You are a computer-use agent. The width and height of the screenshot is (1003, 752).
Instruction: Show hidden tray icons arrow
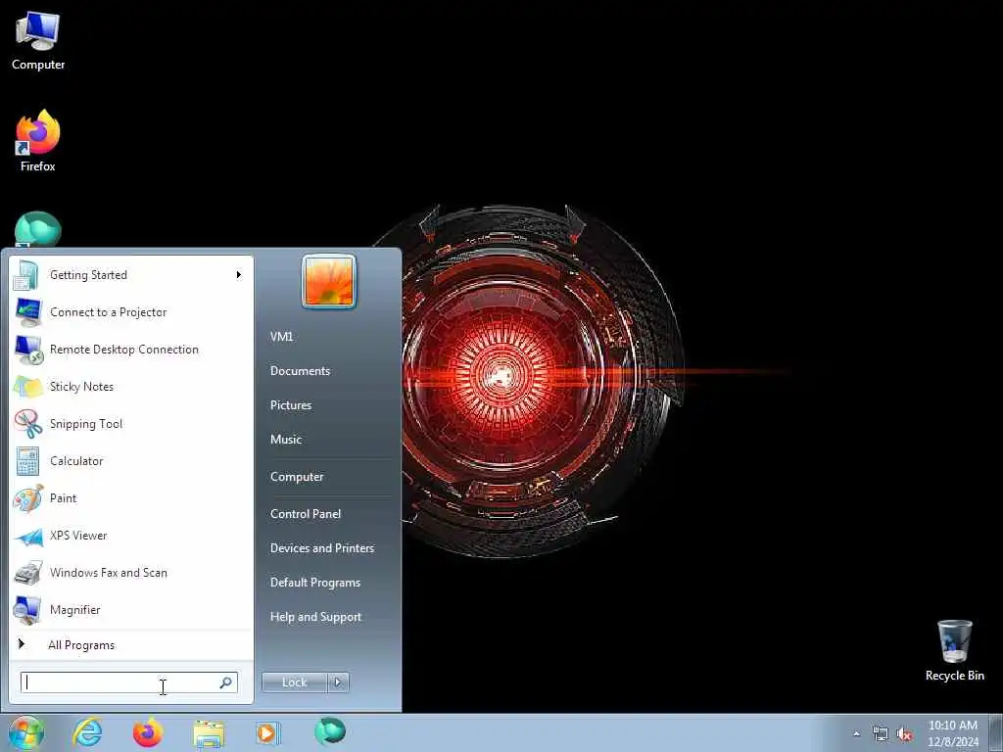click(x=856, y=733)
